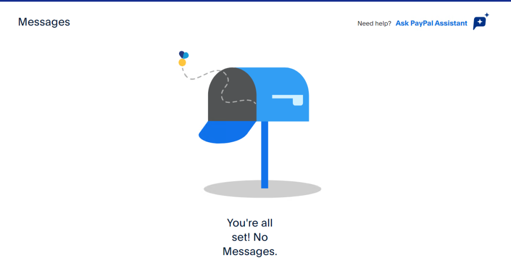This screenshot has width=511, height=266.
Task: Click the dark gray mailbox opening
Action: 232,94
